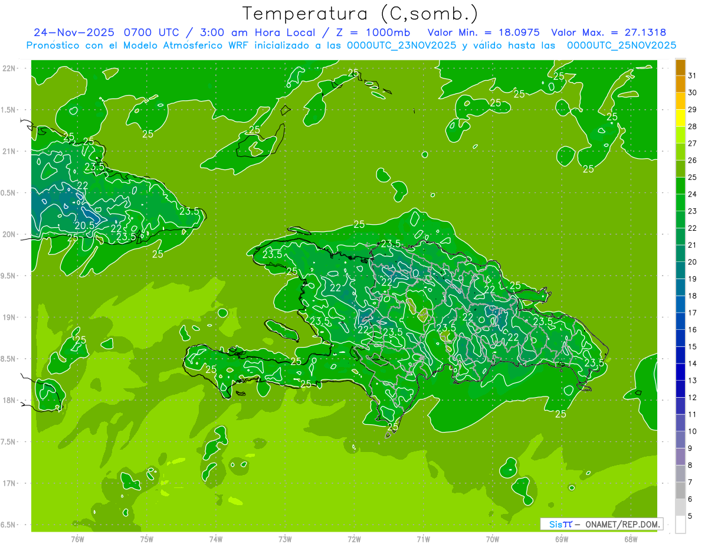The height and width of the screenshot is (547, 708).
Task: Click the "12" value on the color scale
Action: point(692,397)
